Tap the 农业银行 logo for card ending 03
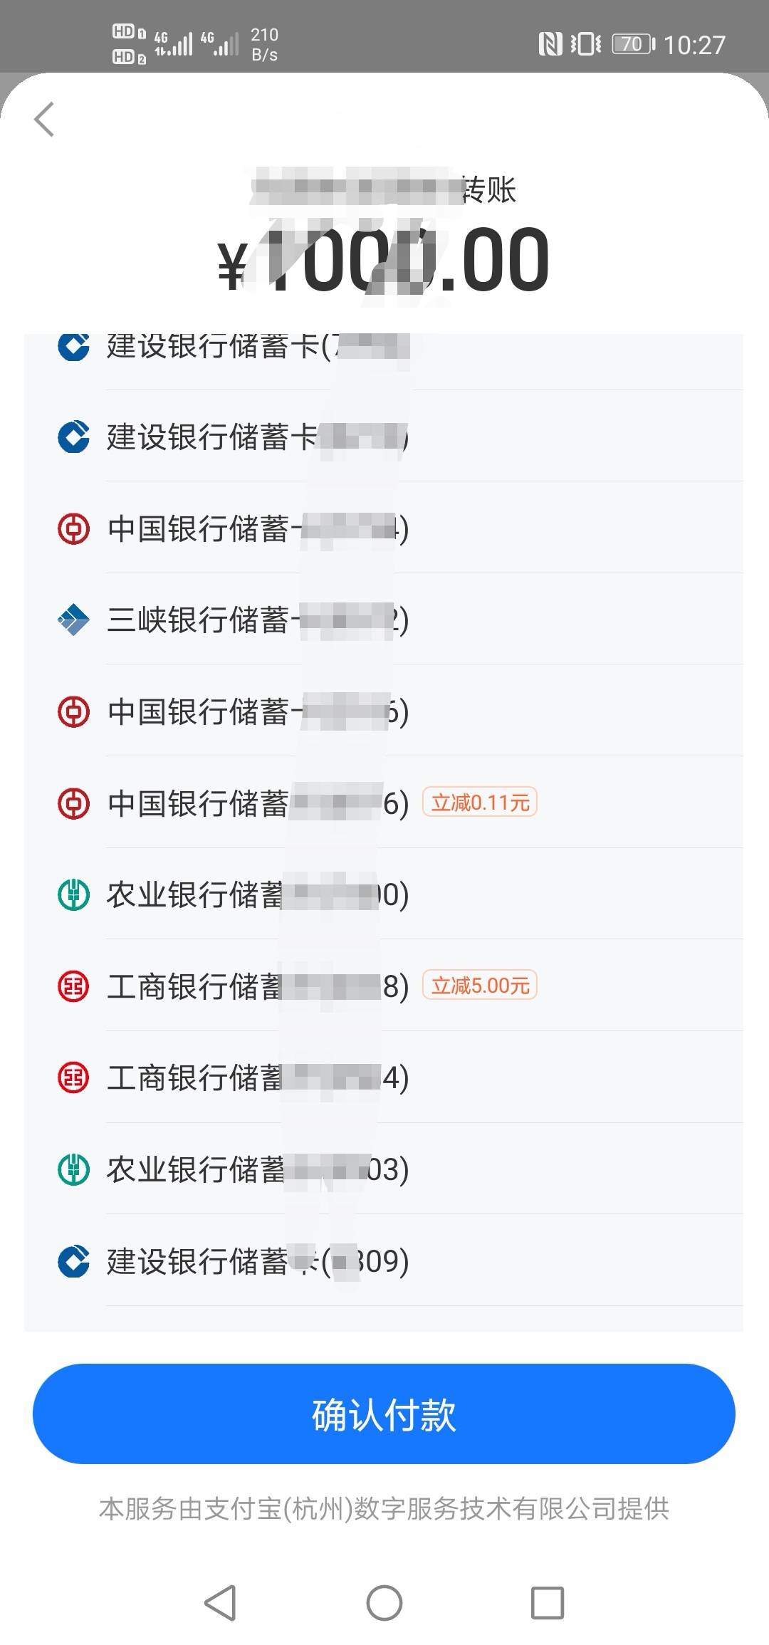Screen dimensions: 769x1645 73,1169
